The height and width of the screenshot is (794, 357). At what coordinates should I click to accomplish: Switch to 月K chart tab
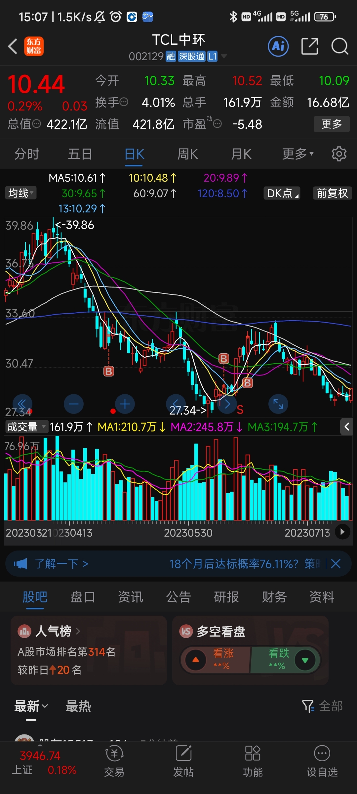click(x=241, y=154)
